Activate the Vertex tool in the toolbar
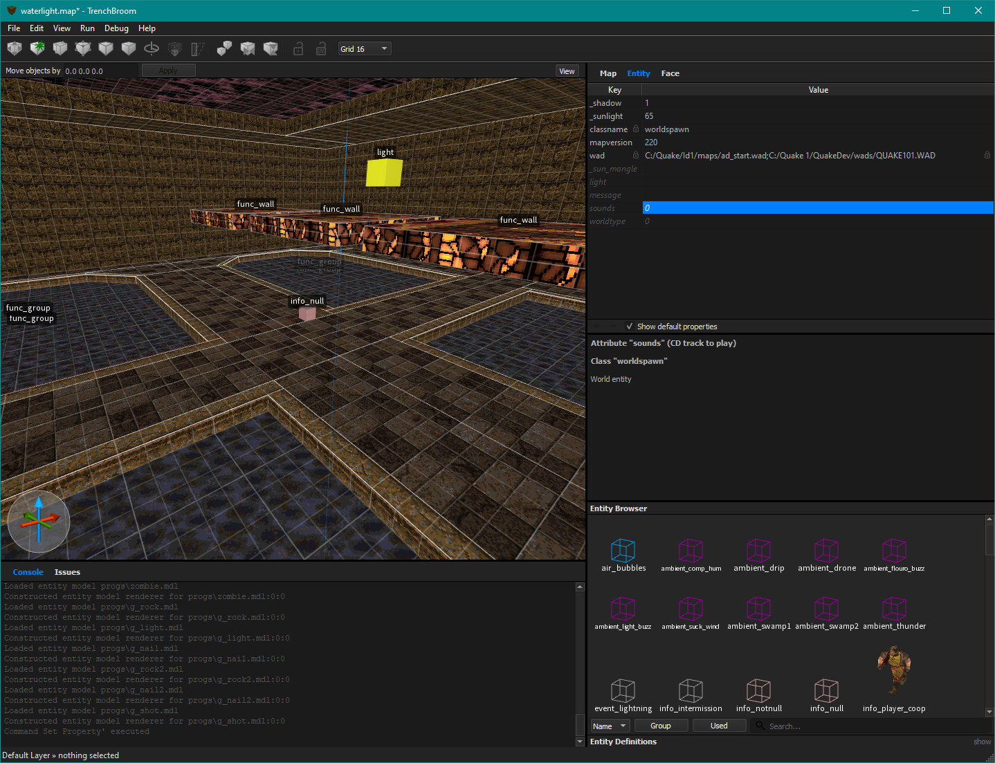This screenshot has width=995, height=763. click(83, 48)
